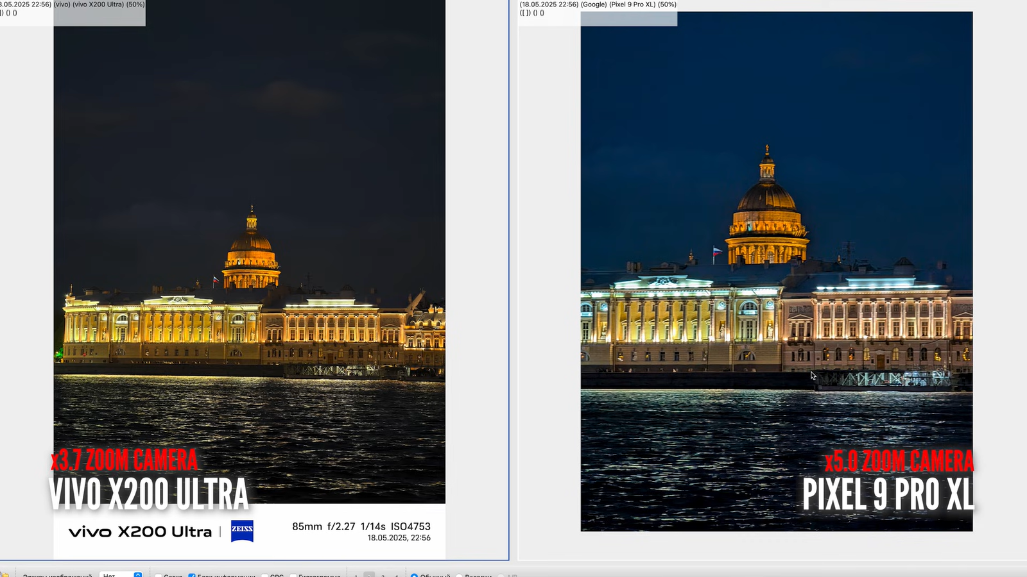Choose the "Выделки" radio option
1027x577 pixels.
[460, 576]
